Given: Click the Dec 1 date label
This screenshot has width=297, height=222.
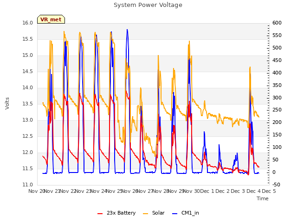Looking at the screenshot, I should coord(207,191).
